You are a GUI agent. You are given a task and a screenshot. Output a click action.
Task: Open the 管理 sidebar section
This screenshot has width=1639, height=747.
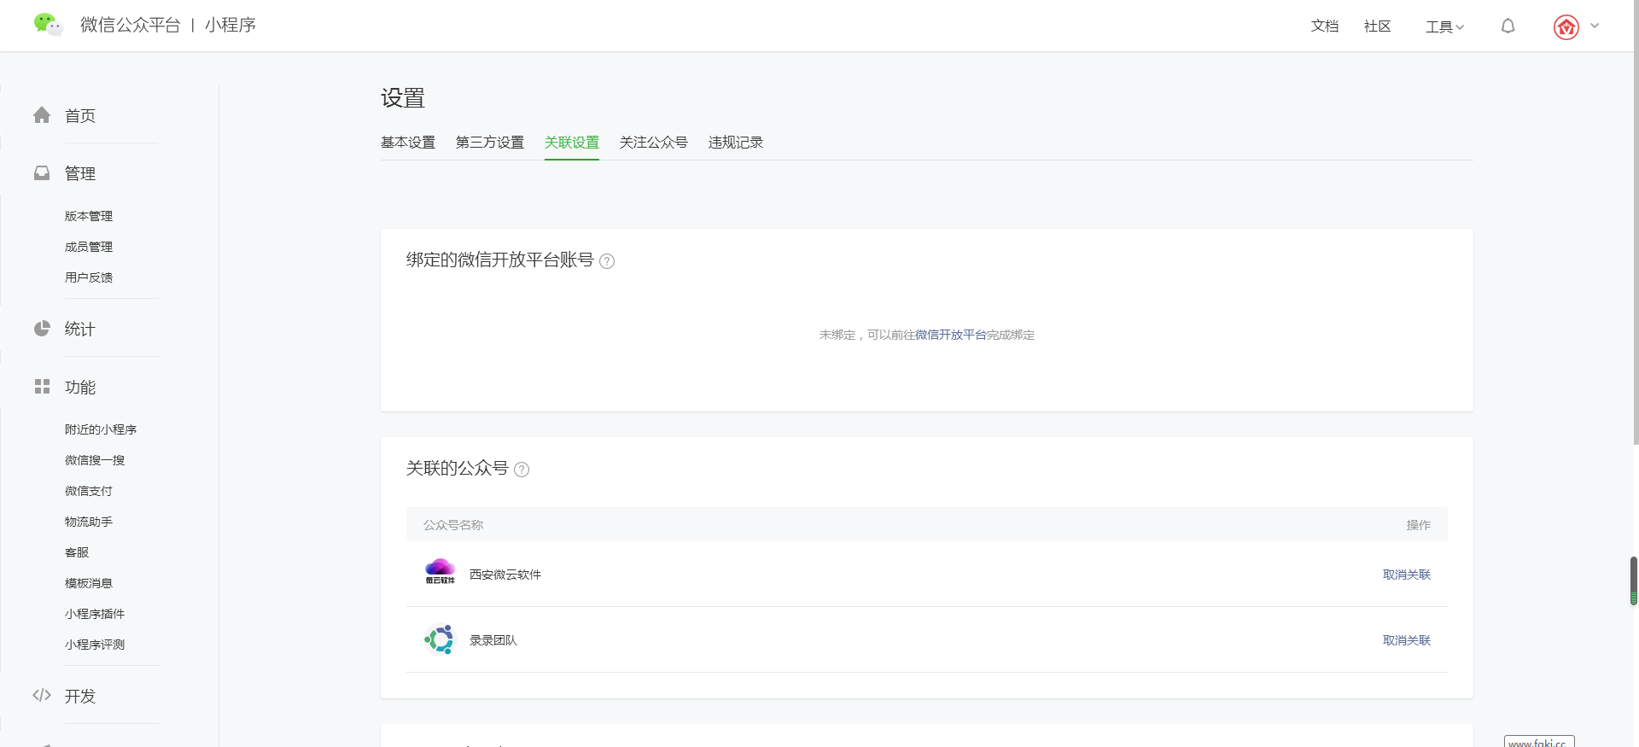pyautogui.click(x=80, y=173)
